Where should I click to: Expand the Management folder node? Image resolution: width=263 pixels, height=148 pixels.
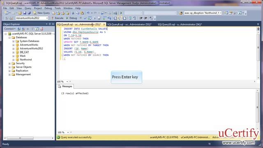point(9,74)
